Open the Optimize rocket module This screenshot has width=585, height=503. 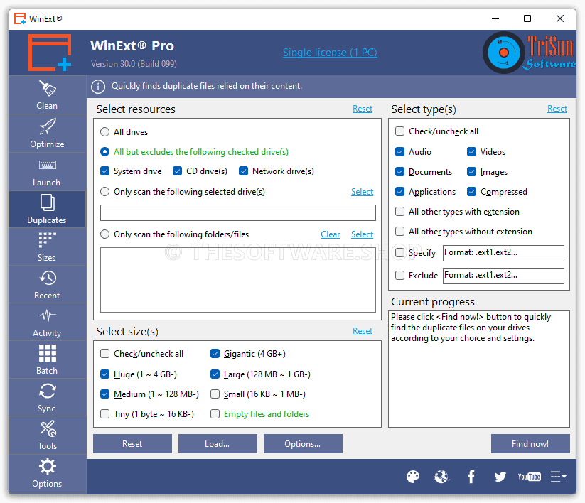[47, 133]
